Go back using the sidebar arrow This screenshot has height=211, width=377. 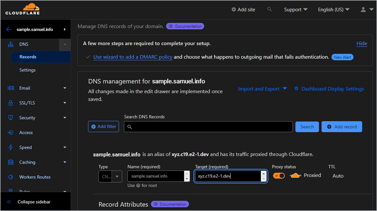[9, 29]
